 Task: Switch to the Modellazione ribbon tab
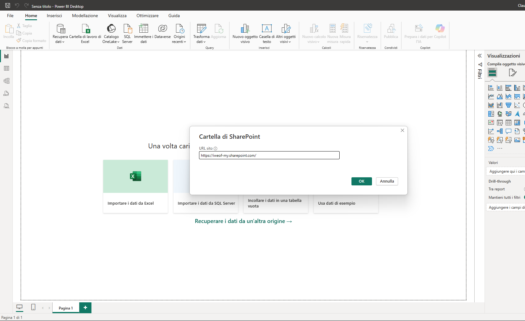click(x=85, y=16)
